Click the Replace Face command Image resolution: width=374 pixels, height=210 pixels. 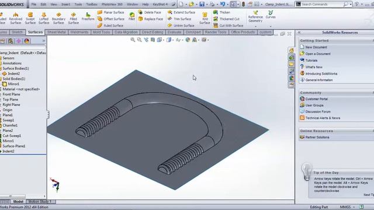151,19
